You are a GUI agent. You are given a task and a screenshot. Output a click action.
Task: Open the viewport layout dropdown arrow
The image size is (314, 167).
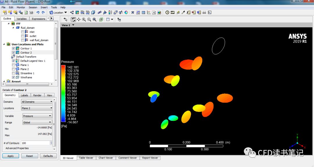[112, 19]
